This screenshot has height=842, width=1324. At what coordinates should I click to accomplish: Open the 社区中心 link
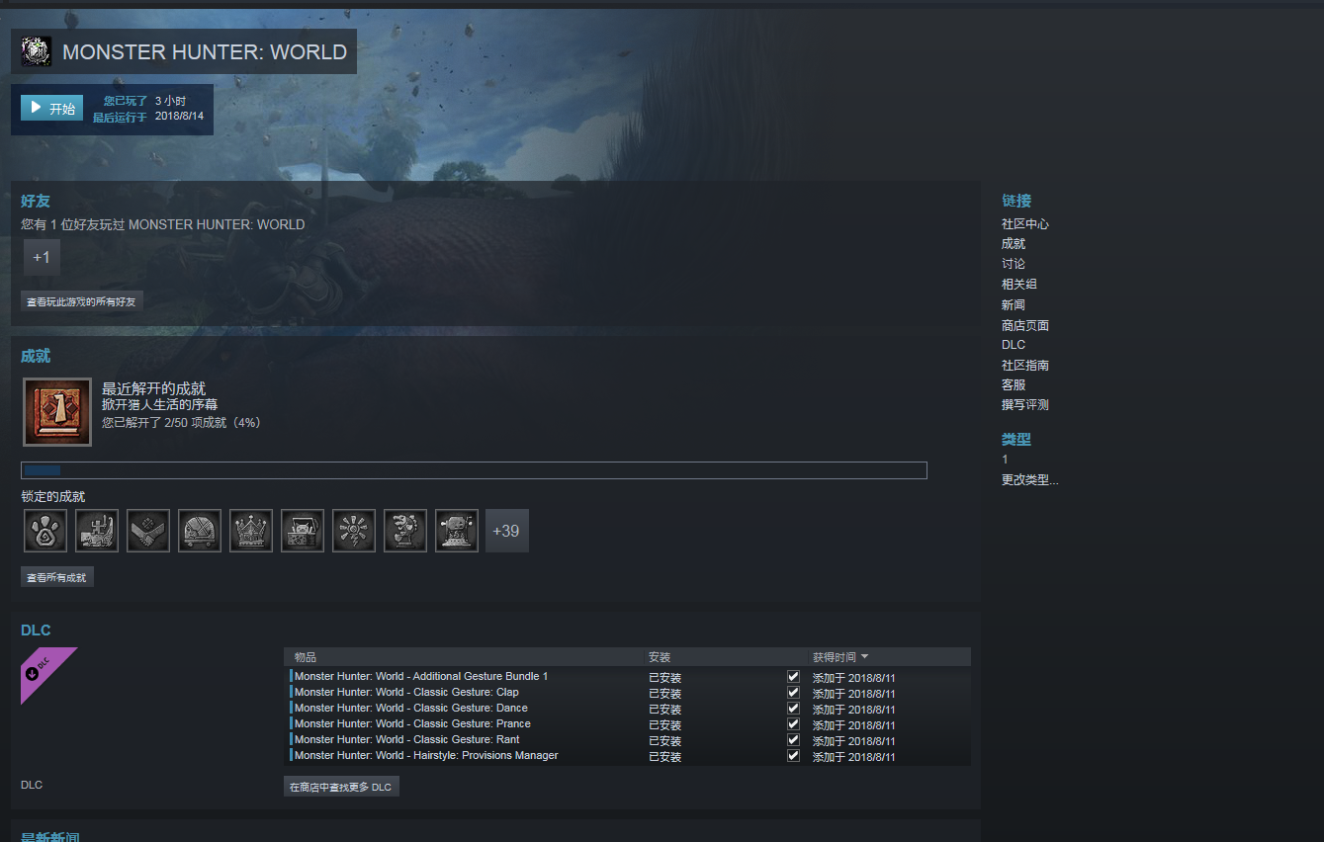click(1025, 224)
